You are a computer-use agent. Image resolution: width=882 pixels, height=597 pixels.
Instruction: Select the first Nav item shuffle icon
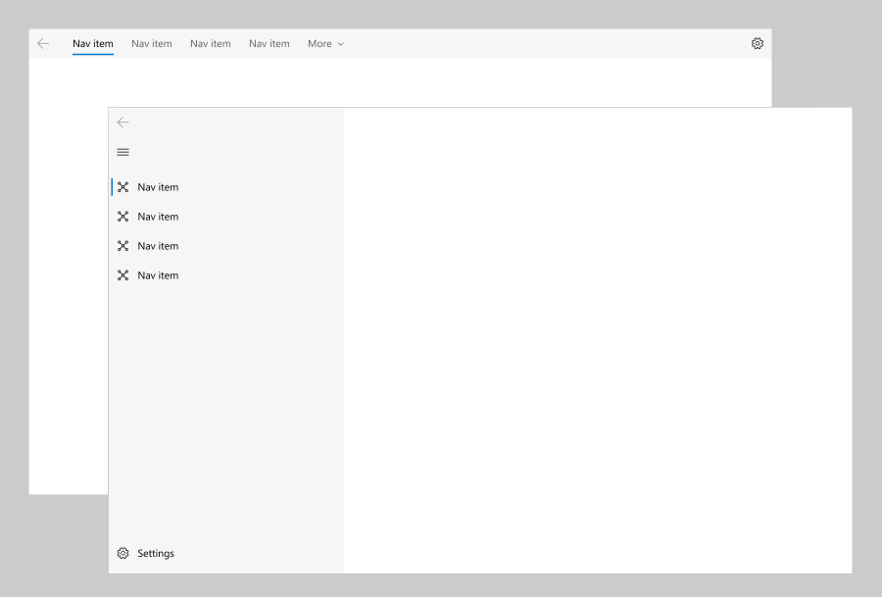[123, 186]
